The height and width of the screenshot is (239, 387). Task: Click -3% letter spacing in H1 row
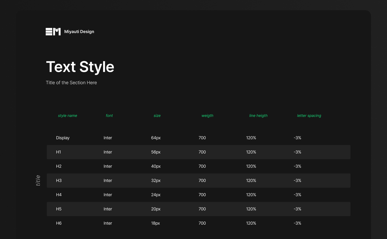(297, 152)
